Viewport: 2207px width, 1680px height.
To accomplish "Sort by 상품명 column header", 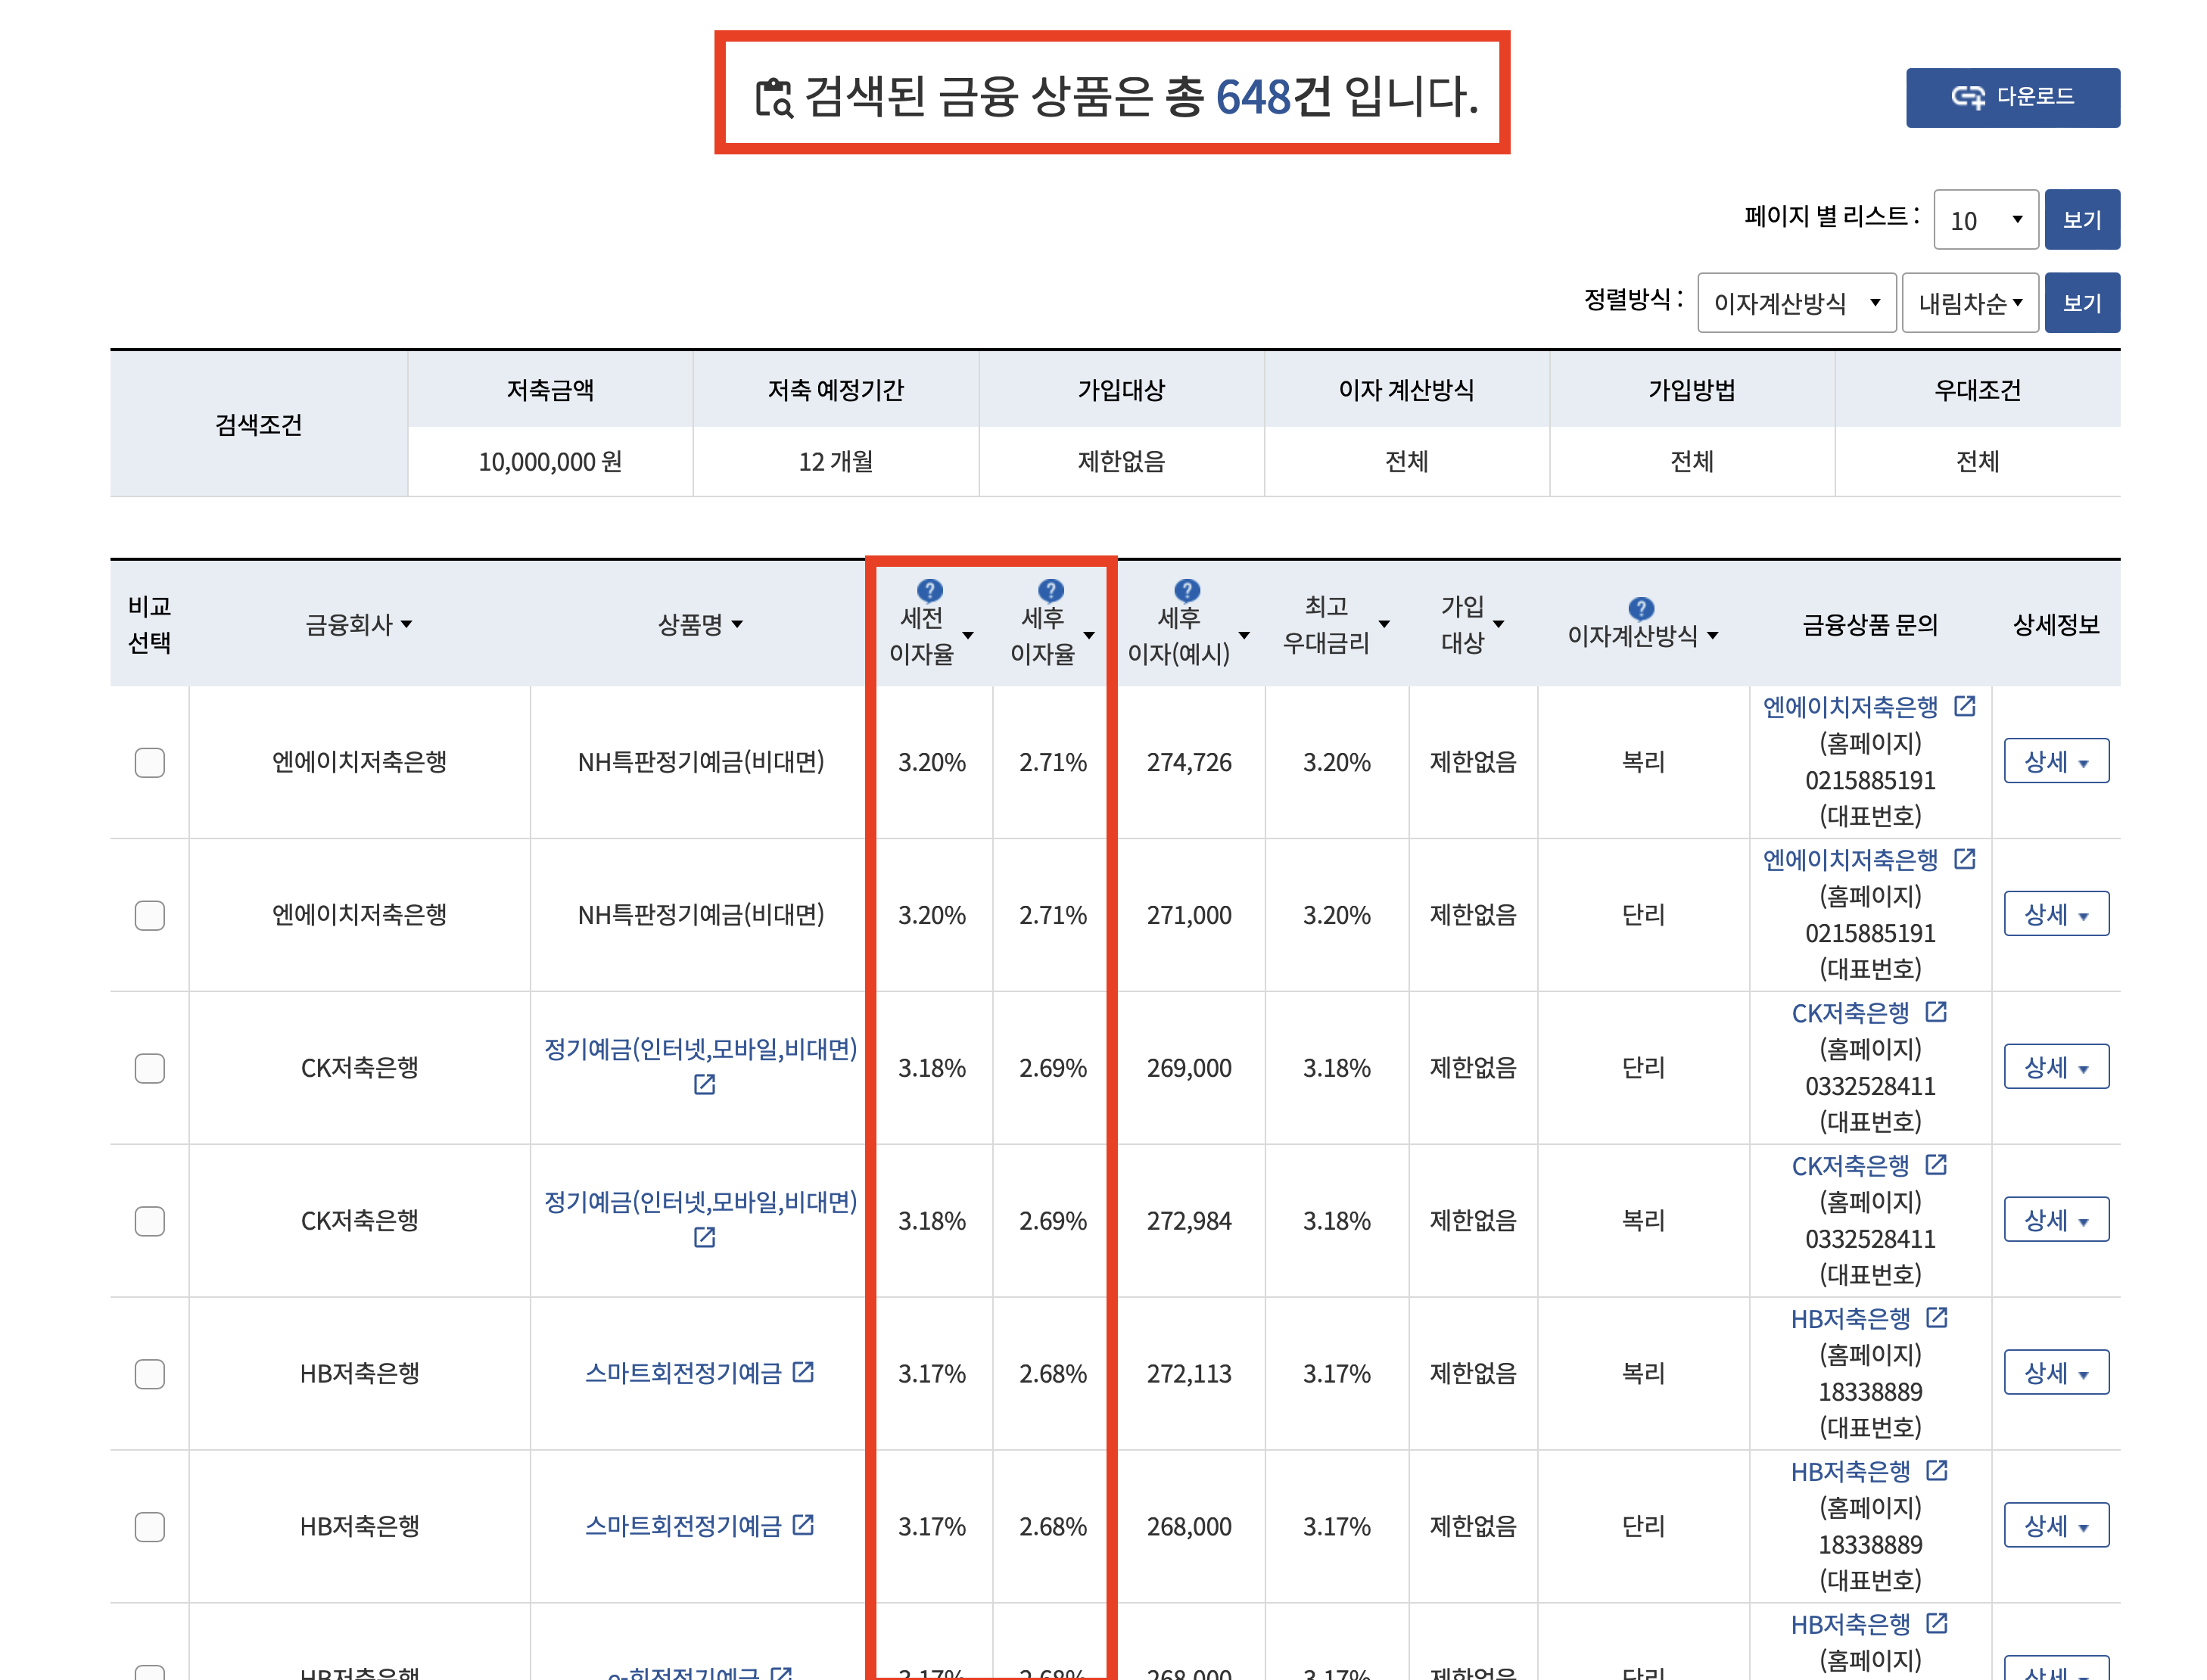I will (699, 625).
